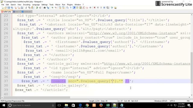The image size is (193, 108).
Task: Switch to the new 1 tab
Action: click(x=17, y=12)
